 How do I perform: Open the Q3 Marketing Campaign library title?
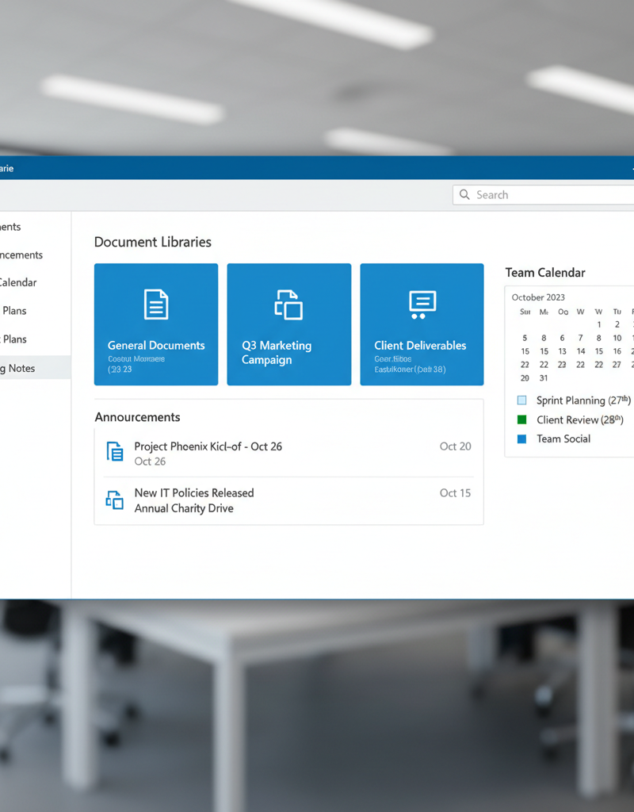[x=277, y=353]
